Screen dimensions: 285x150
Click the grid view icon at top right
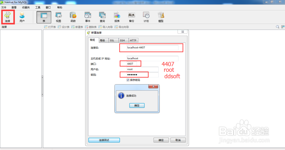[x=283, y=27]
